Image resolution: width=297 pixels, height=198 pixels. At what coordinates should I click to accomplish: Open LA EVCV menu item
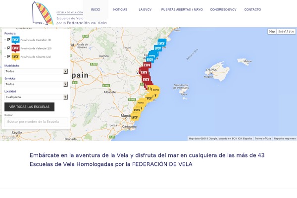tap(145, 9)
